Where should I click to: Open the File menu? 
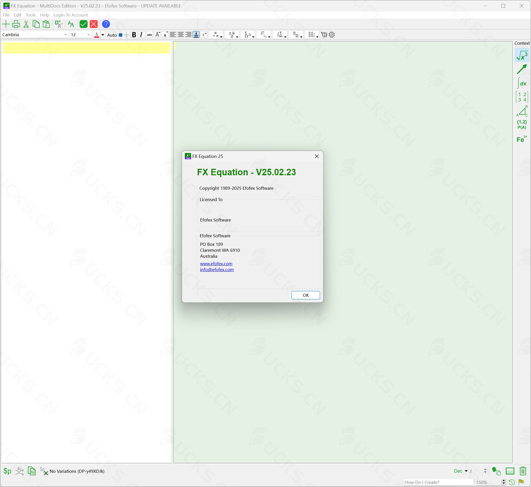[x=6, y=15]
